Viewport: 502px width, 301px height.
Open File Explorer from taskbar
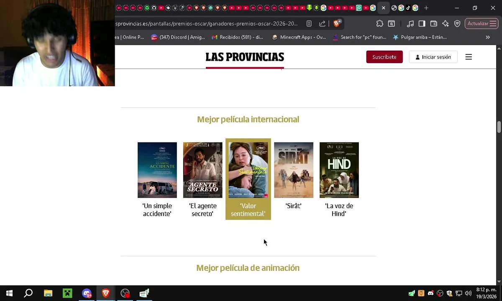(48, 293)
